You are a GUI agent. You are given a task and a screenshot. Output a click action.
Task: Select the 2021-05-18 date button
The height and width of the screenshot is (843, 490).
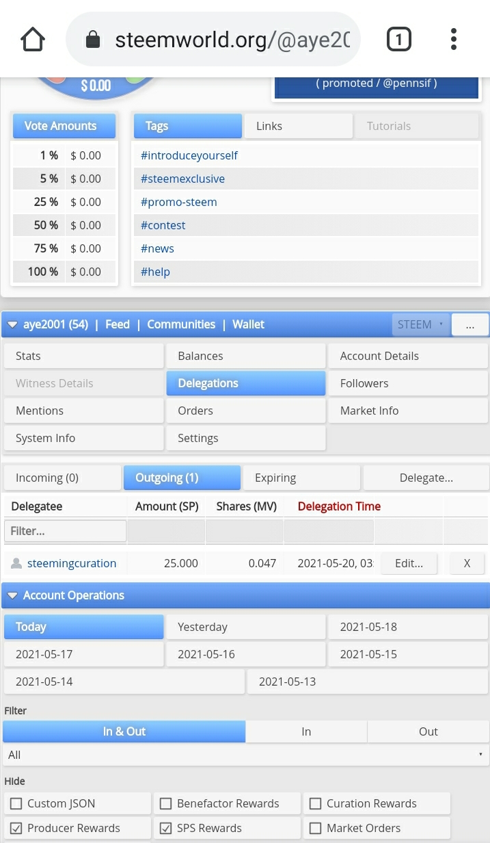point(408,627)
